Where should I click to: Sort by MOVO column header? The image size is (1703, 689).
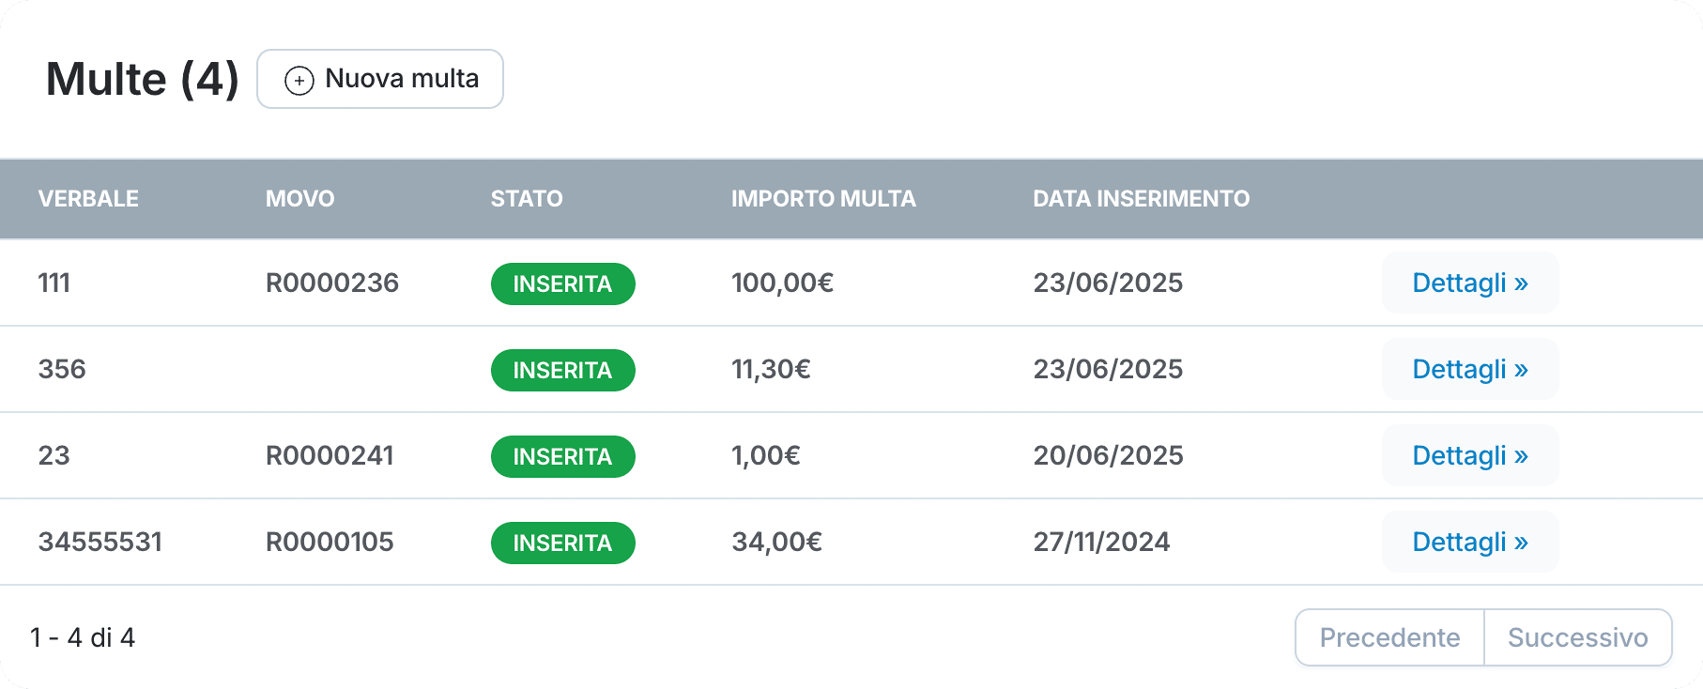coord(299,199)
